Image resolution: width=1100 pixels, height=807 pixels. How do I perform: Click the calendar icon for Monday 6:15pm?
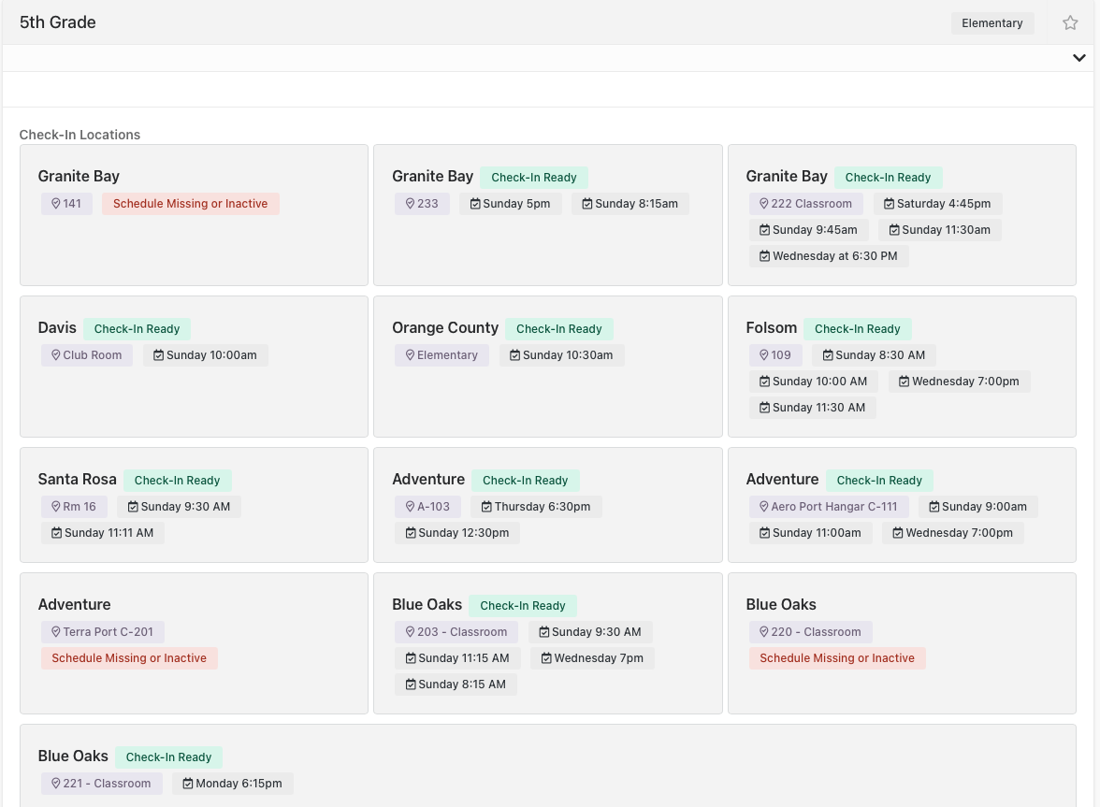[x=187, y=784]
